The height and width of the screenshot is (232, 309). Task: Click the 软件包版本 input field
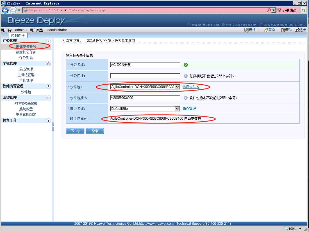coord(145,98)
